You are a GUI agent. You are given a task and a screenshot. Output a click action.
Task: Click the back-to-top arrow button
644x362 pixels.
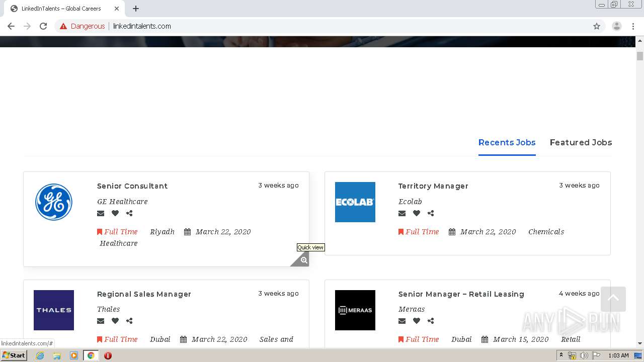[x=613, y=299]
